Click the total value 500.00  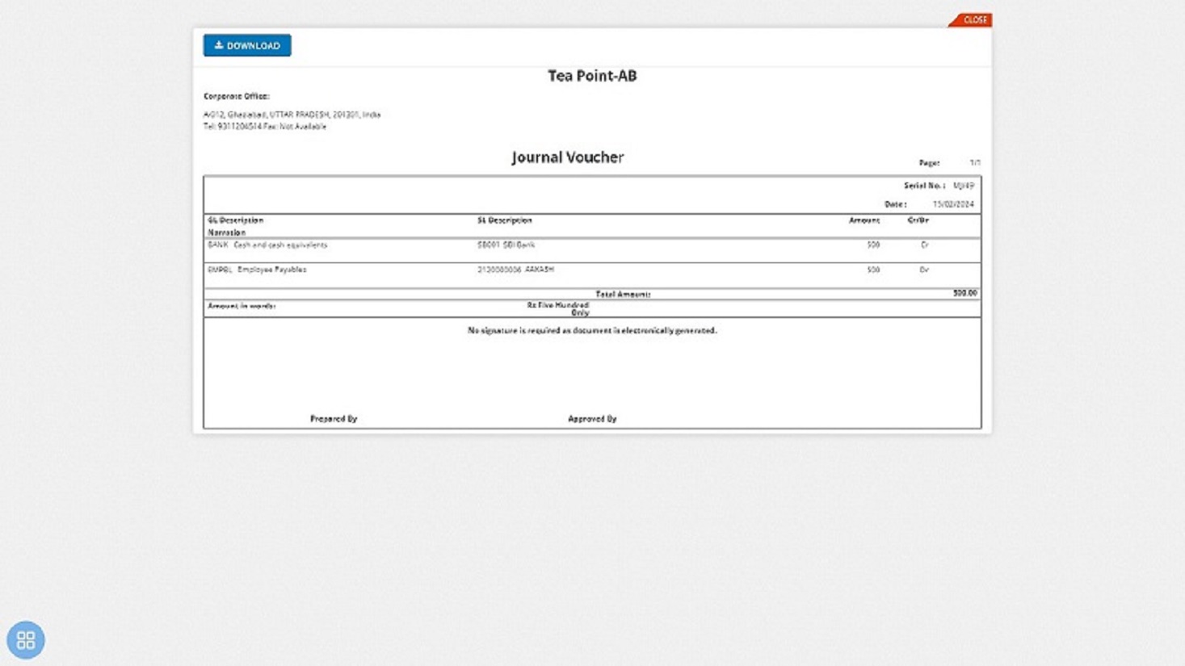point(964,293)
